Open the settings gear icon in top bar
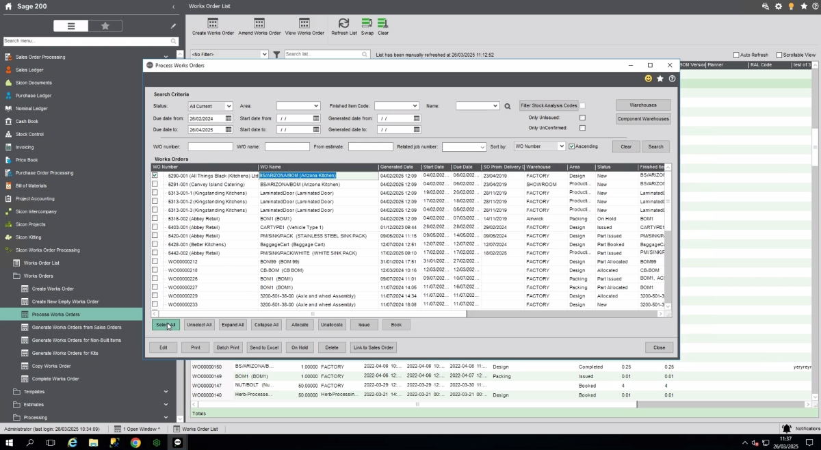Viewport: 821px width, 450px height. (x=778, y=6)
